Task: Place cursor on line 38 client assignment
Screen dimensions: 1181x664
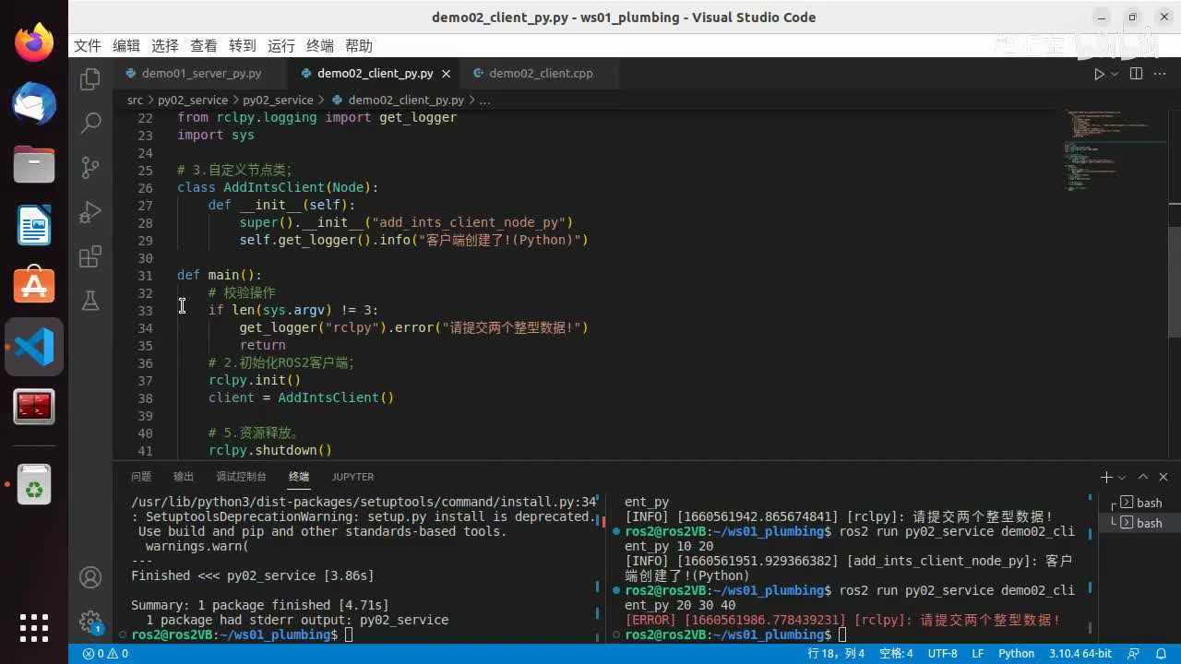Action: [x=301, y=397]
